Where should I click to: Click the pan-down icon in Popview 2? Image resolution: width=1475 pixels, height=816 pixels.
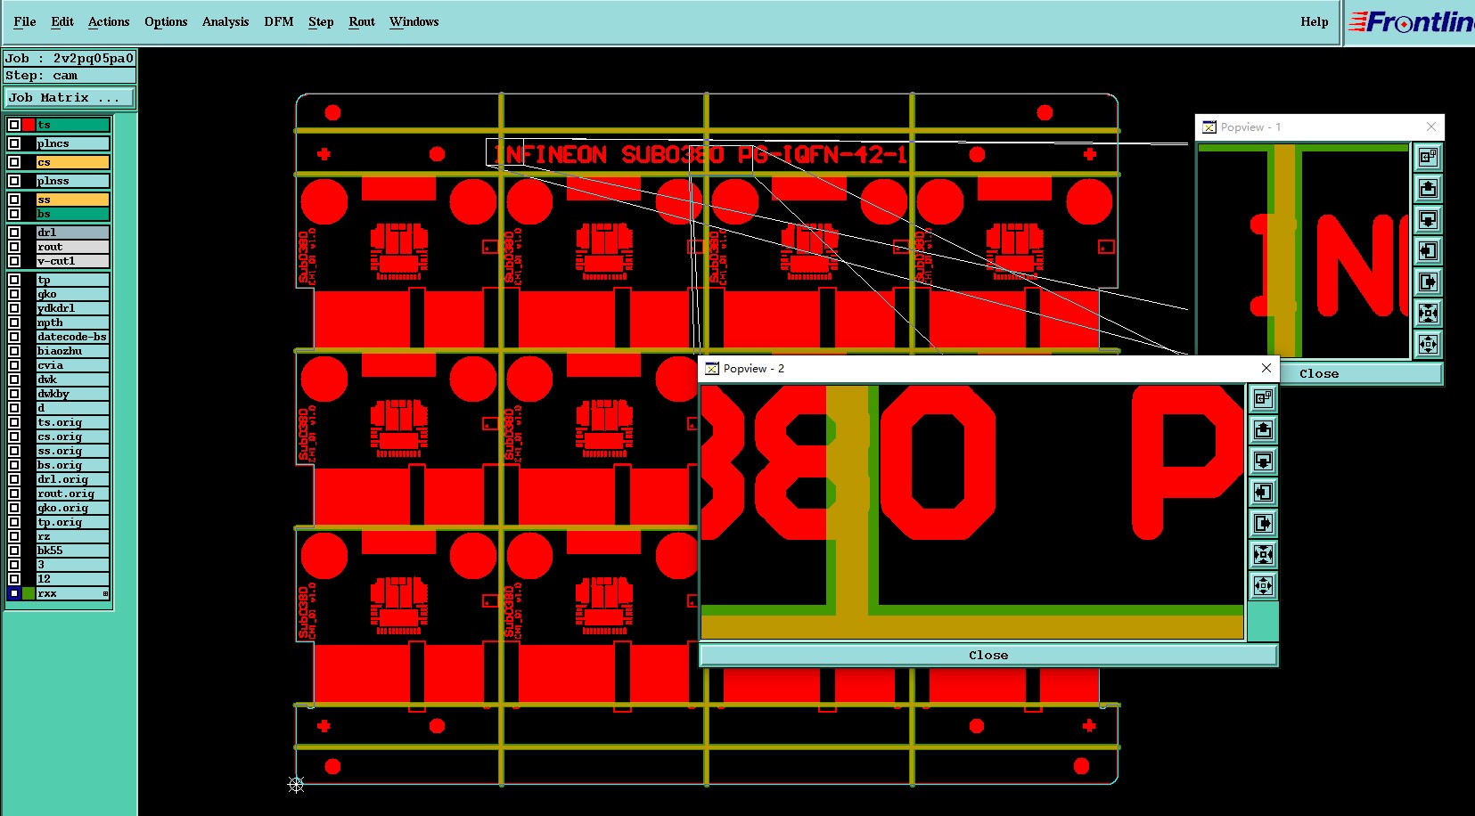(1263, 461)
